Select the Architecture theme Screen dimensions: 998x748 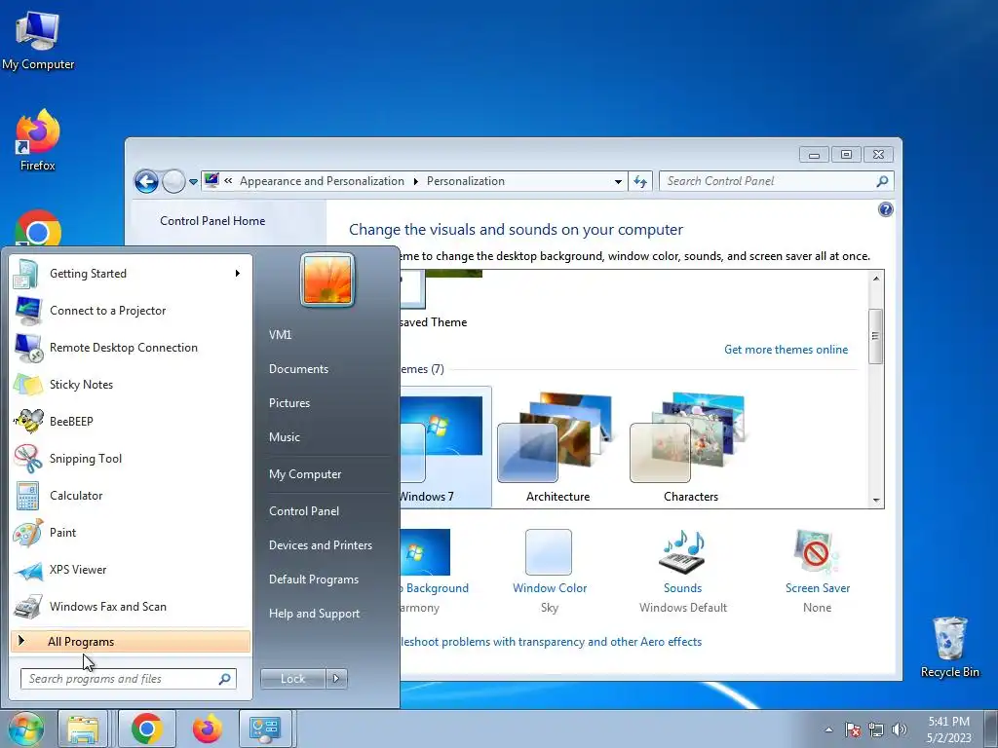pyautogui.click(x=558, y=448)
